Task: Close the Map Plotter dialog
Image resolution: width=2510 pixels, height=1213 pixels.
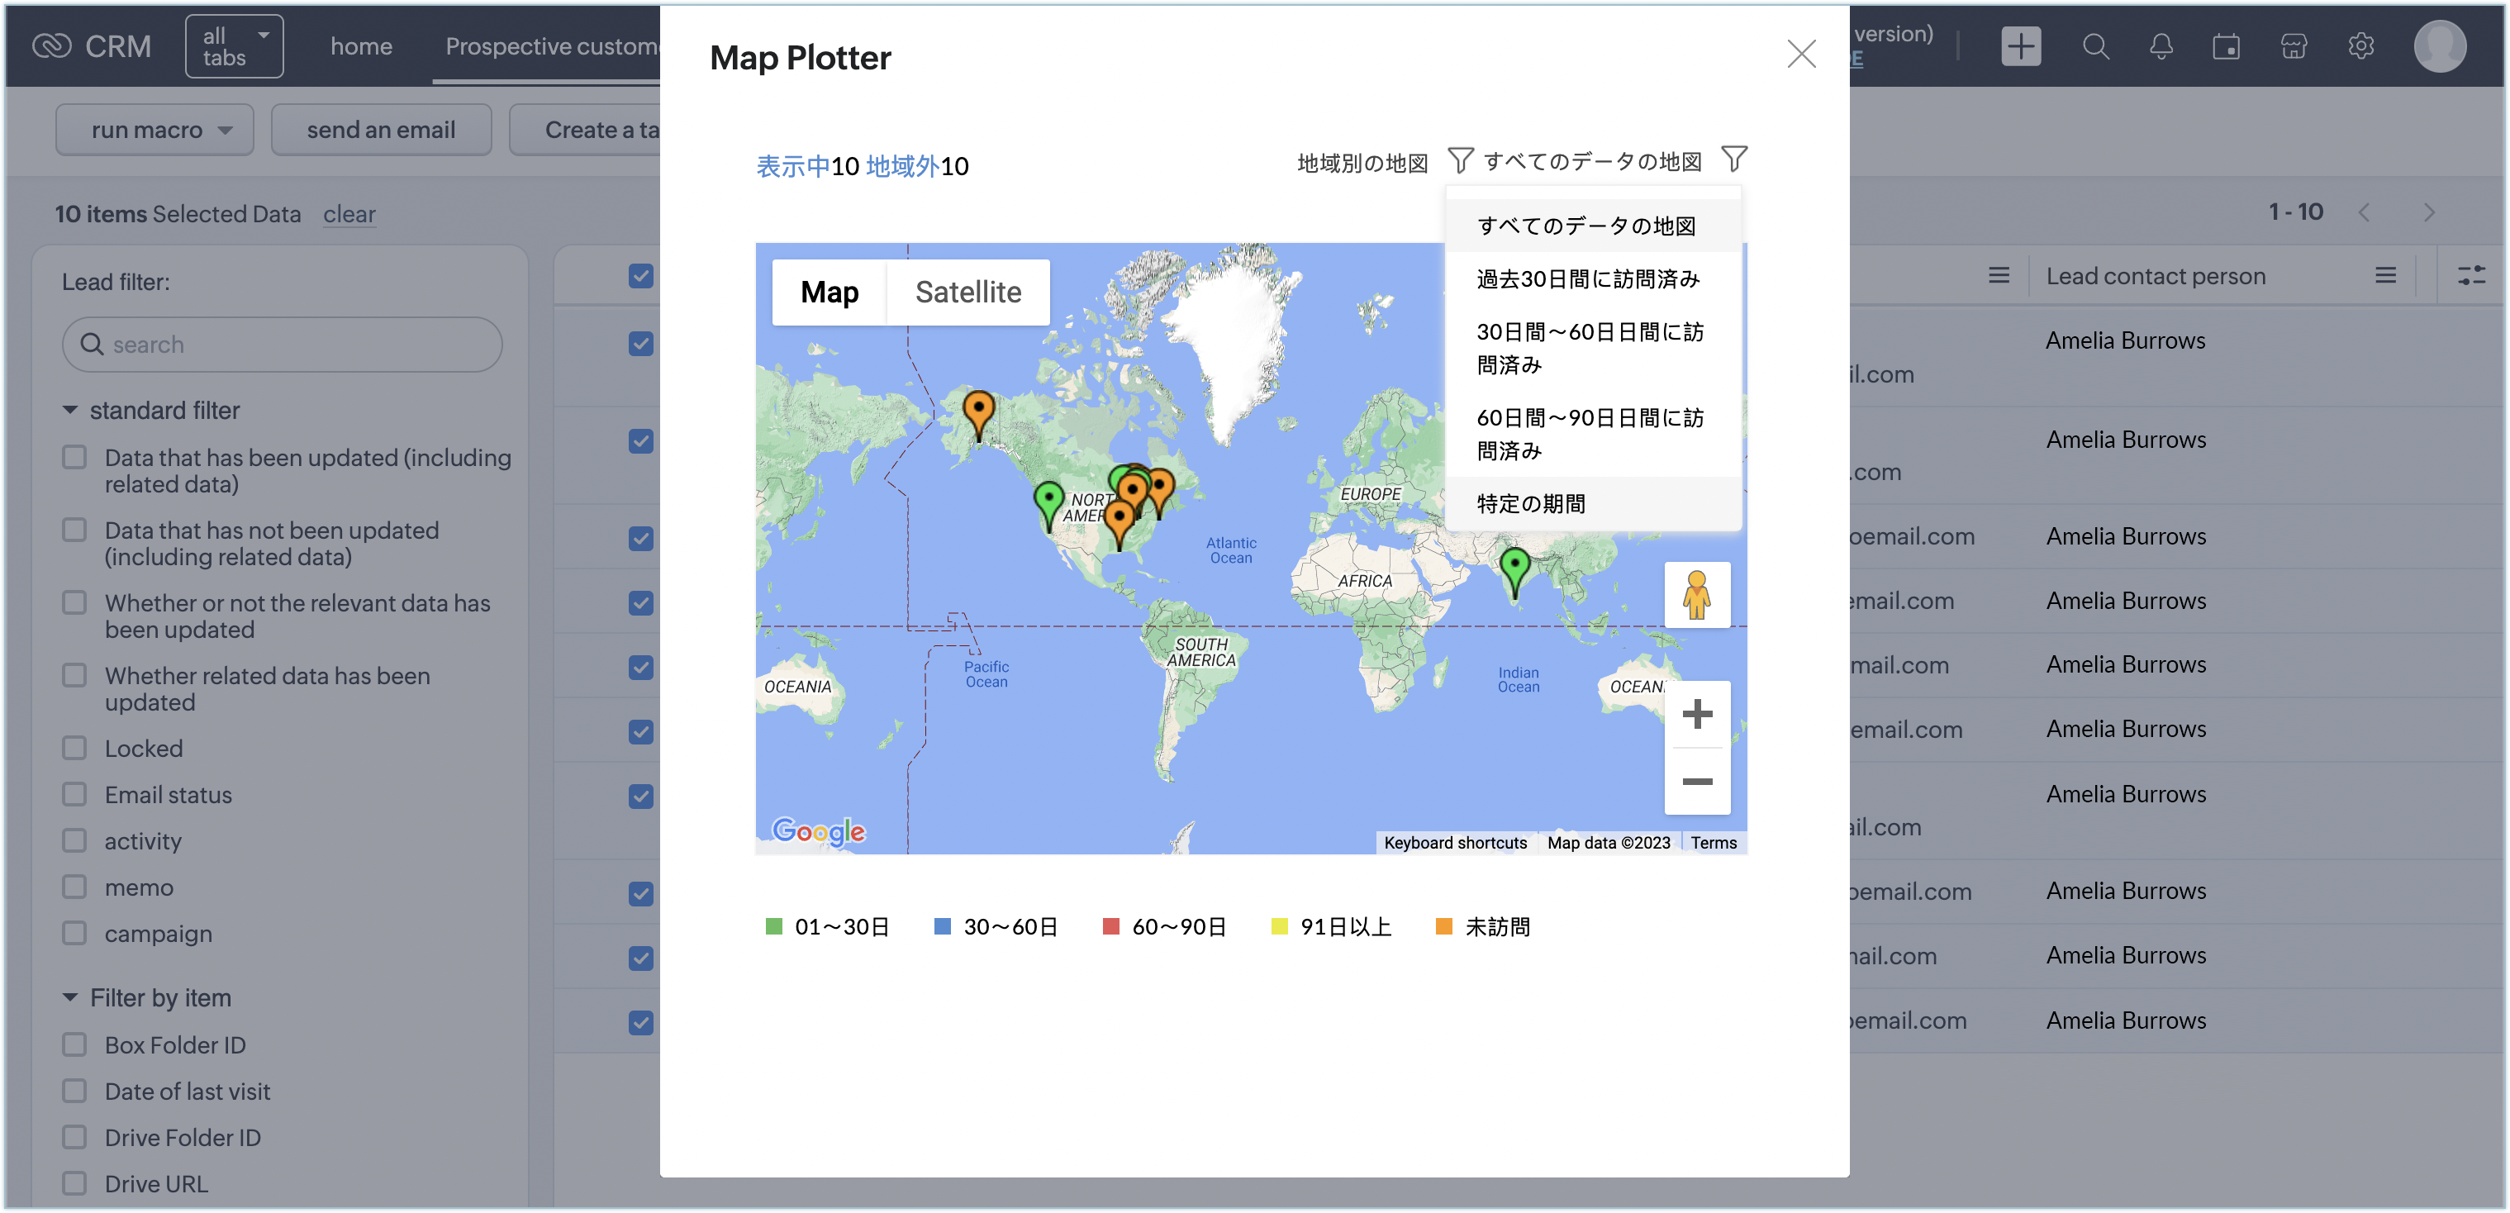Action: tap(1800, 54)
